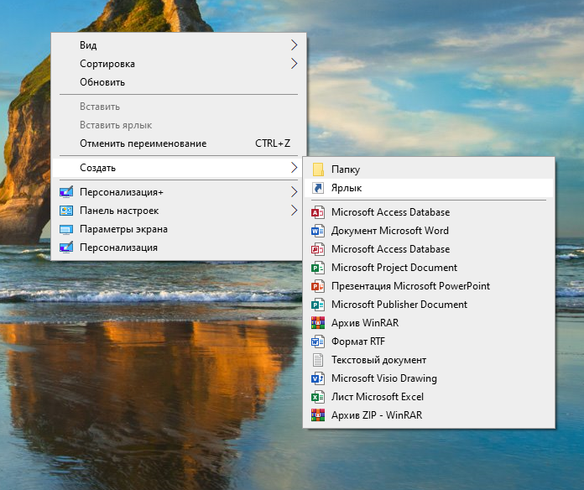Expand the Вид submenu arrow
Viewport: 584px width, 490px height.
click(x=294, y=45)
